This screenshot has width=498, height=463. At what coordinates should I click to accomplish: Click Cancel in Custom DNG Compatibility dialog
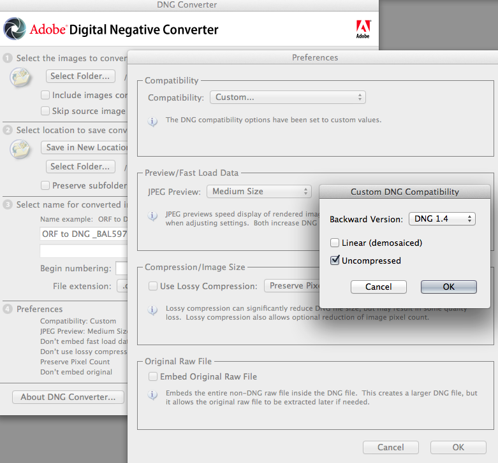[379, 287]
